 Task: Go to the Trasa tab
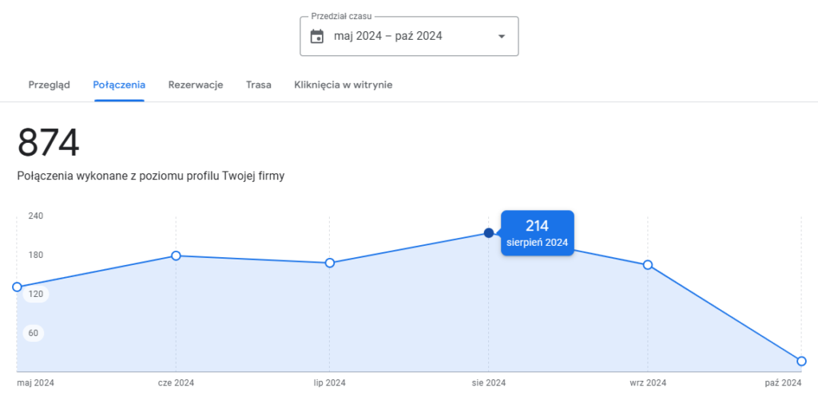pos(259,85)
